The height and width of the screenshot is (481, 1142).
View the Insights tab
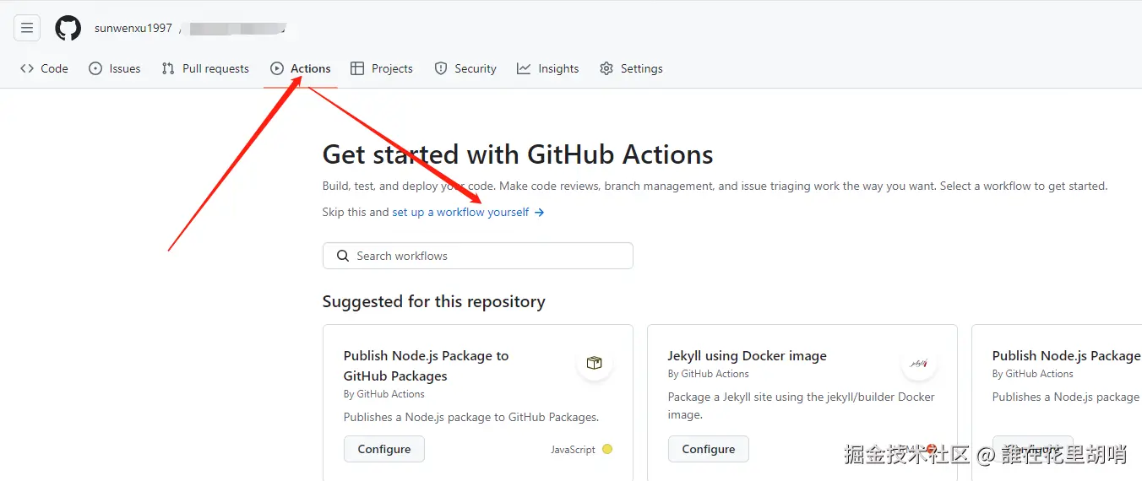548,68
